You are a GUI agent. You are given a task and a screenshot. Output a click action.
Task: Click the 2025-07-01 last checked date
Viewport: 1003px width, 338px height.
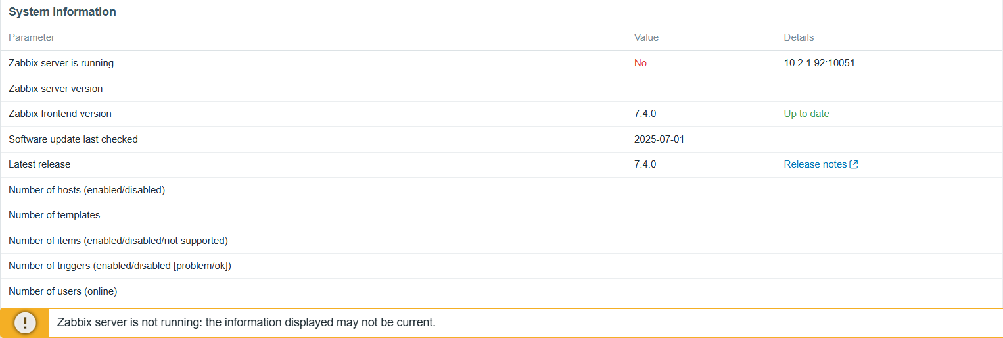click(659, 139)
